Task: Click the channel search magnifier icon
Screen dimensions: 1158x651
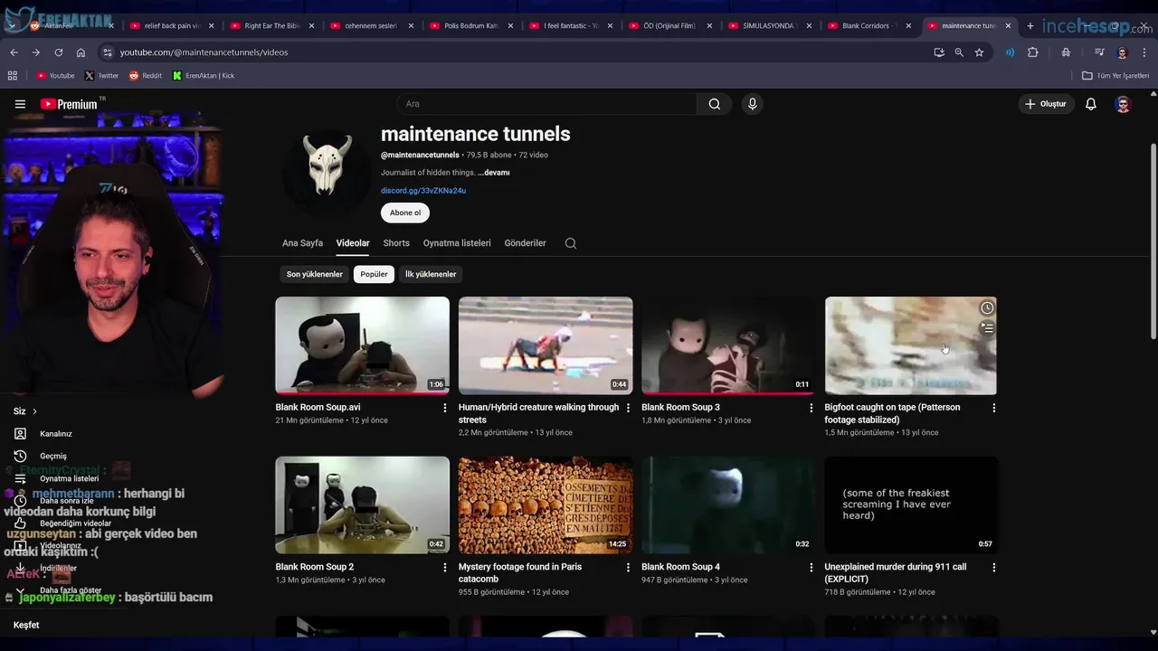Action: [x=571, y=243]
